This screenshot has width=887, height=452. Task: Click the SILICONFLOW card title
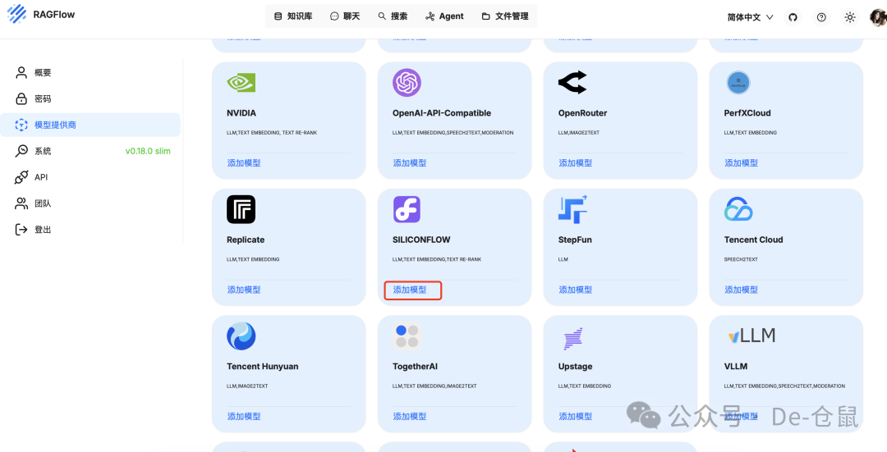click(421, 240)
